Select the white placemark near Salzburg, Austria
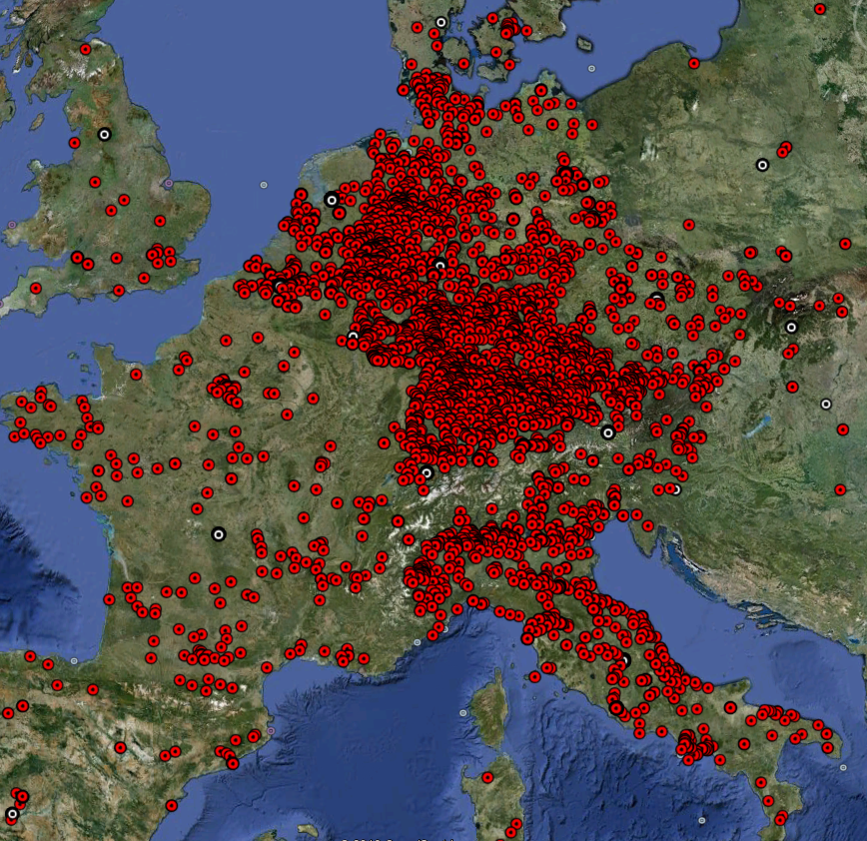Image resolution: width=867 pixels, height=841 pixels. (607, 432)
